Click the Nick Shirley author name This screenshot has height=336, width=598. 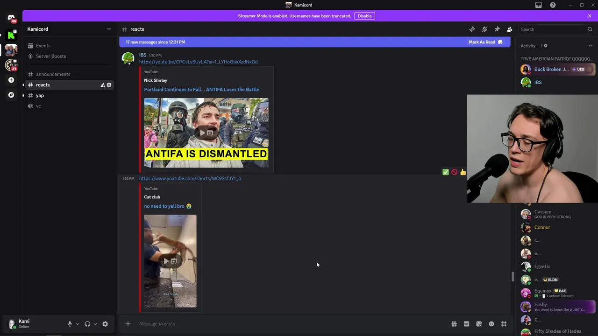pyautogui.click(x=156, y=80)
